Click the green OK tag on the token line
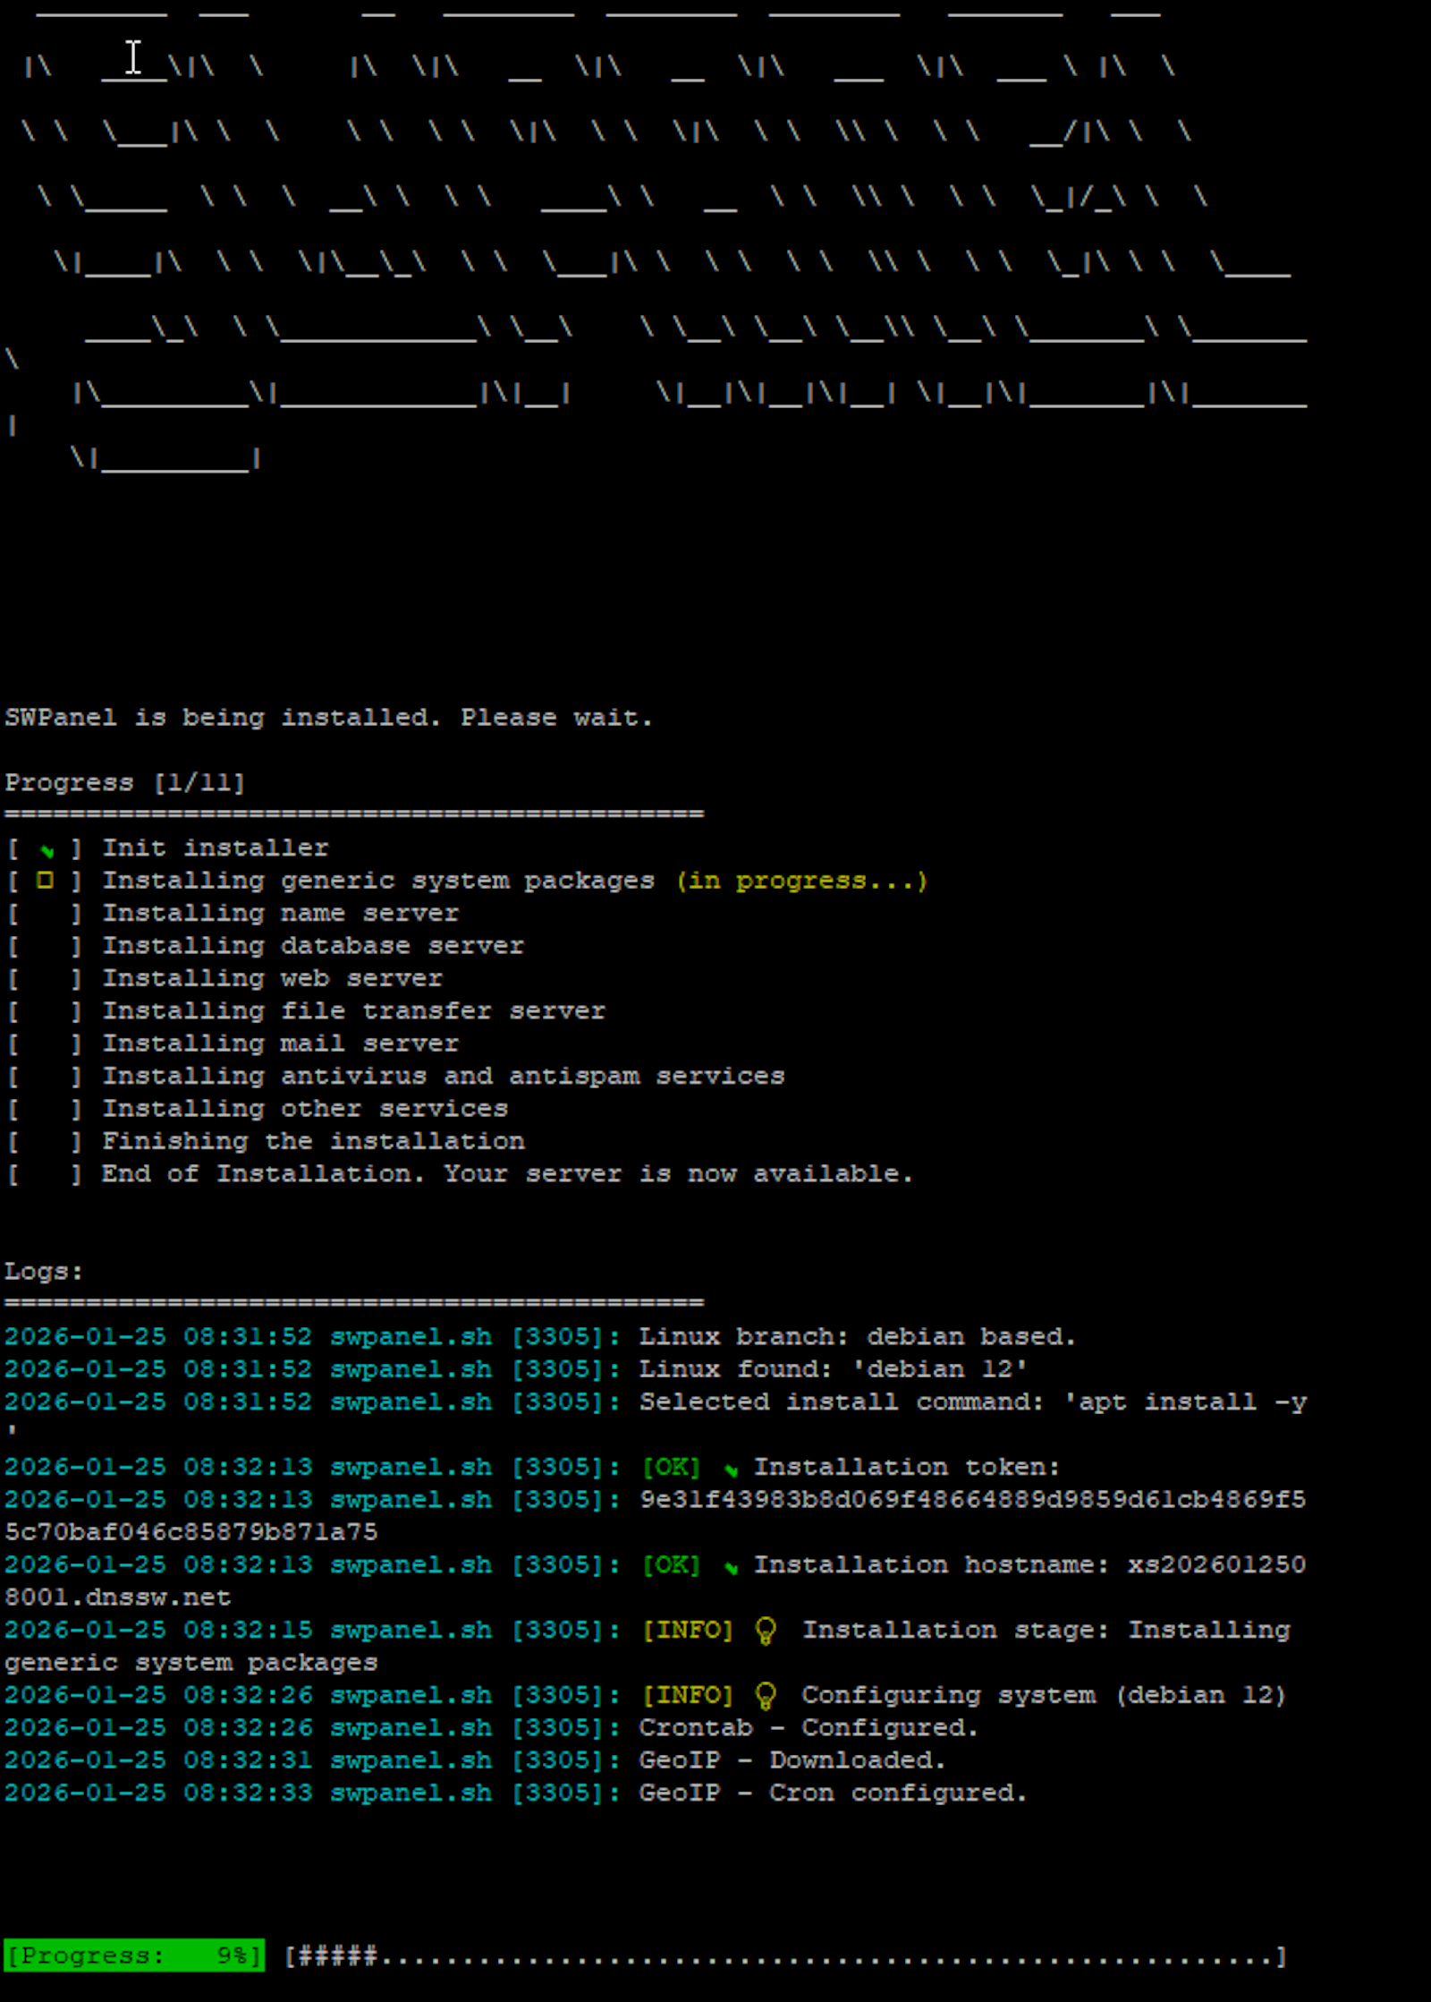The height and width of the screenshot is (2002, 1431). (671, 1468)
